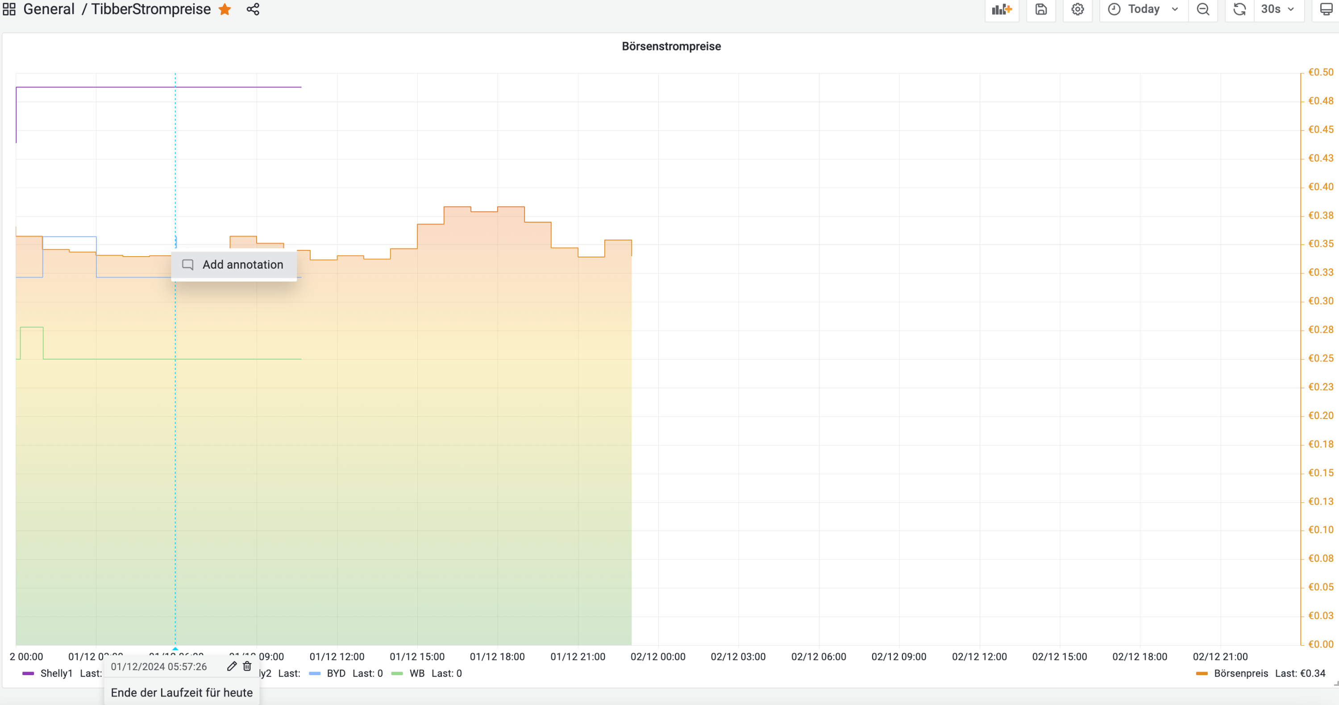The width and height of the screenshot is (1339, 705).
Task: Unstar dashboard with orange star icon
Action: [225, 9]
